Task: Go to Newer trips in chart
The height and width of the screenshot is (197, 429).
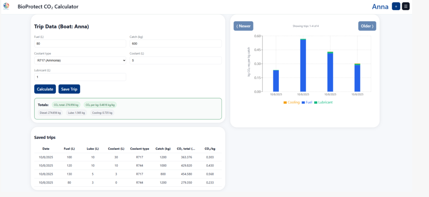Action: [243, 26]
